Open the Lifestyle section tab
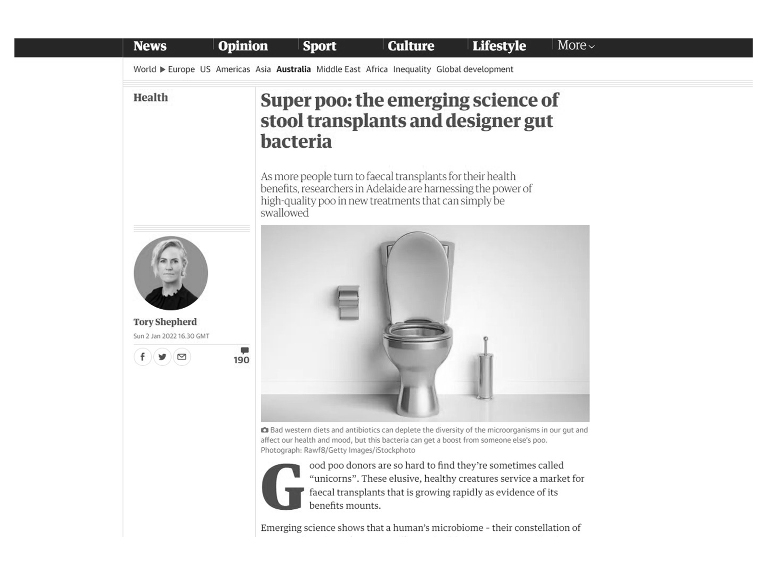Screen dimensions: 769x576 [499, 46]
